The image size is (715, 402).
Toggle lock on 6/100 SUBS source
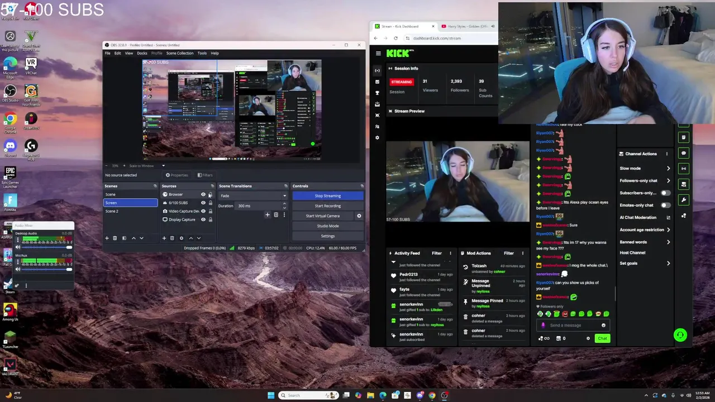tap(210, 203)
